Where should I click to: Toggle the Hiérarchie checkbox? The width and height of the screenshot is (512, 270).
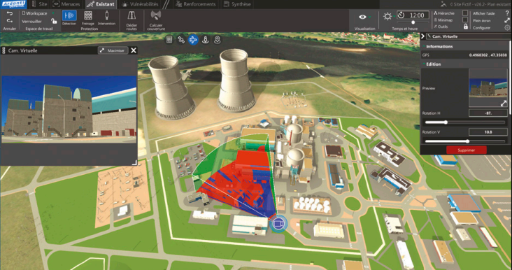[x=465, y=13]
